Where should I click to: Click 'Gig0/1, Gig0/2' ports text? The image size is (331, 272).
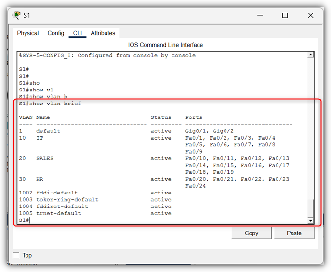[210, 131]
